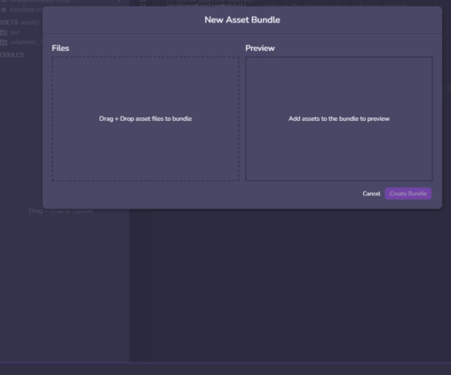
Task: Click the Drag + Drop asset files zone
Action: coord(146,119)
